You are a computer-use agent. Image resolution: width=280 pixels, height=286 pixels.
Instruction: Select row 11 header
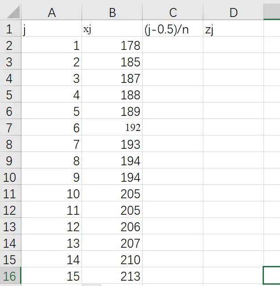click(10, 193)
